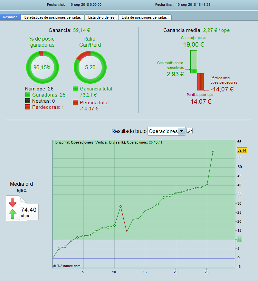
Task: Click the green up arrow order icon
Action: (13, 214)
